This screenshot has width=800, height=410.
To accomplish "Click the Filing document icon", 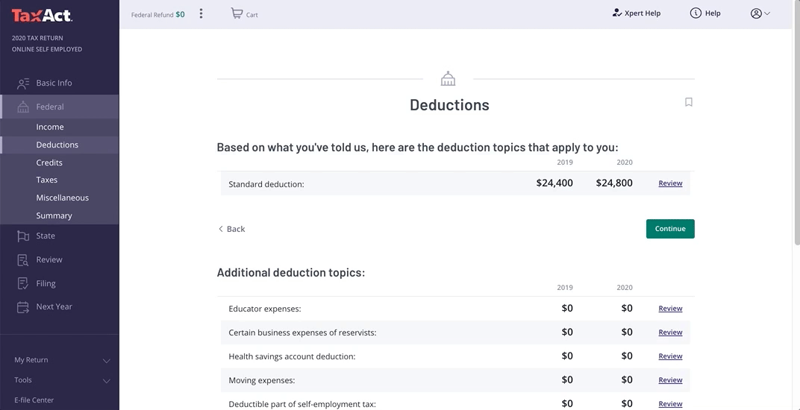I will (x=23, y=284).
